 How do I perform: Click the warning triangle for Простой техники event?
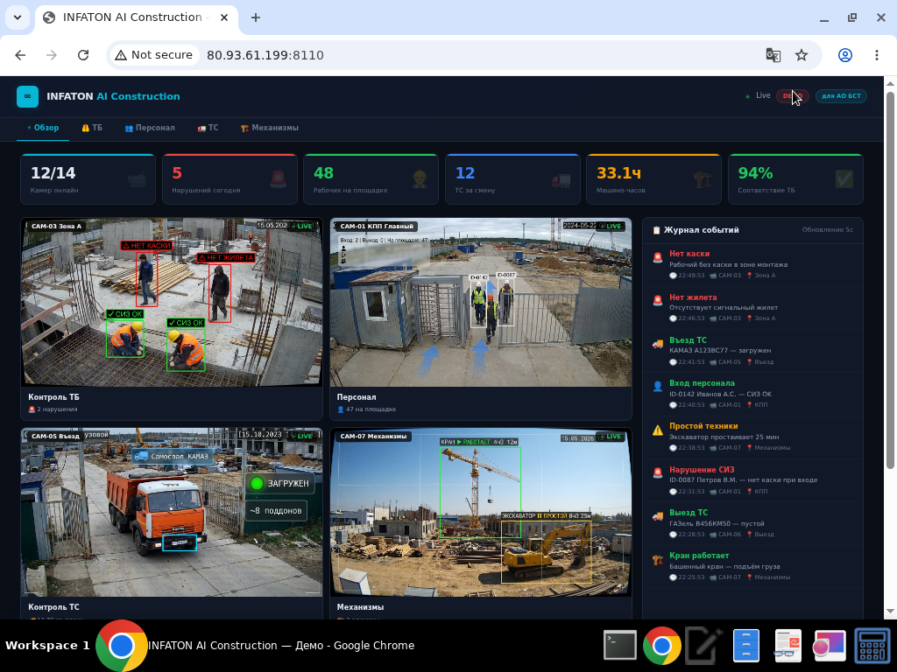click(x=658, y=430)
